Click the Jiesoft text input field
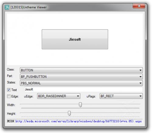The width and height of the screenshot is (152, 133). coord(83,90)
